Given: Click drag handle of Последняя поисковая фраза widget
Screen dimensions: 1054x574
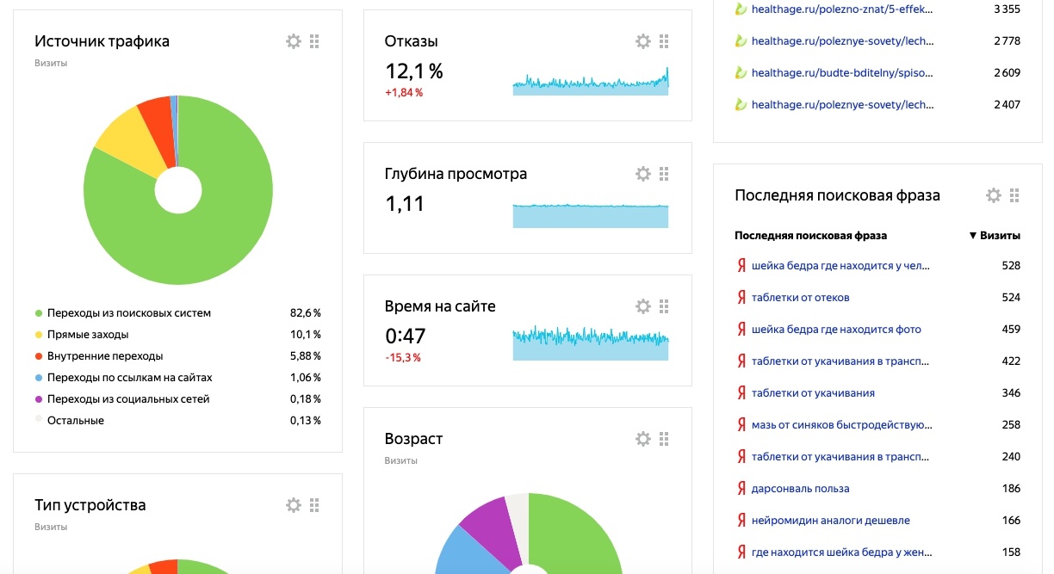Looking at the screenshot, I should pos(1014,195).
